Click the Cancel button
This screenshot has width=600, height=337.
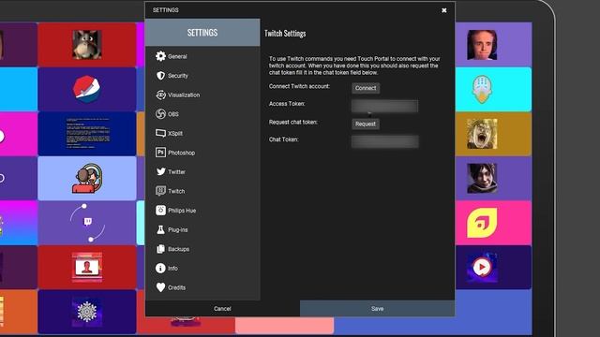[222, 308]
